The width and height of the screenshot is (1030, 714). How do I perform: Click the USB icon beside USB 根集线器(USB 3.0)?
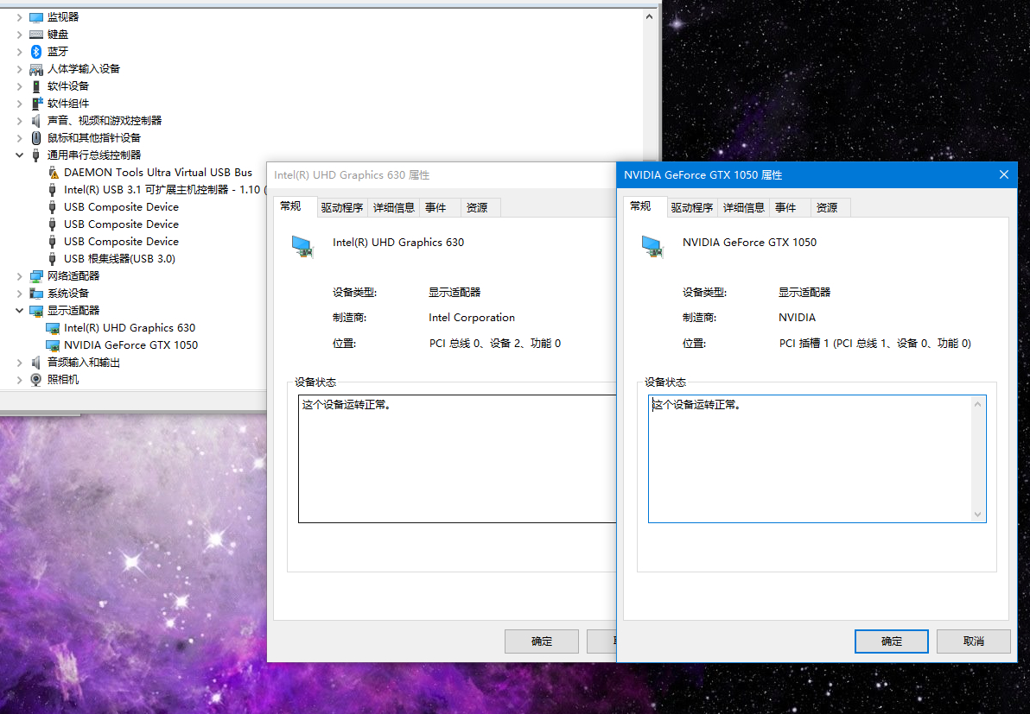click(53, 258)
